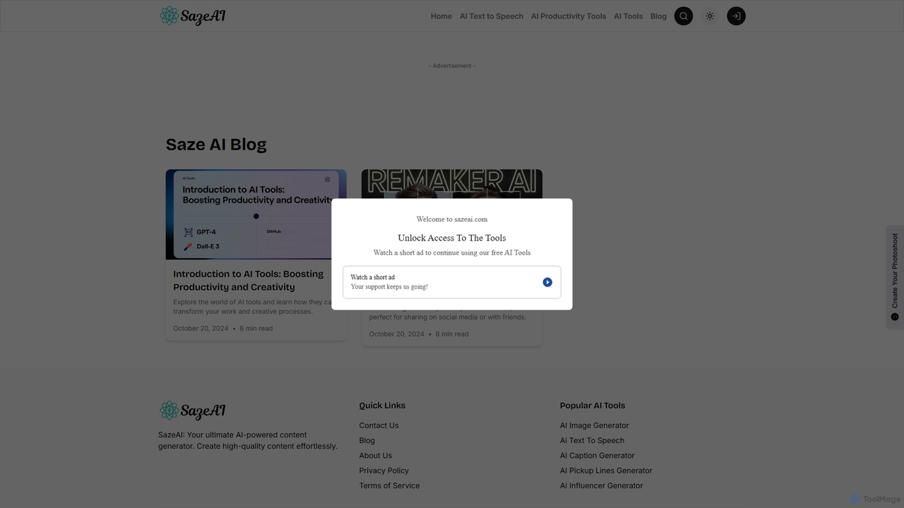
Task: Open the Introduction to AI Tools thumbnail
Action: [256, 214]
